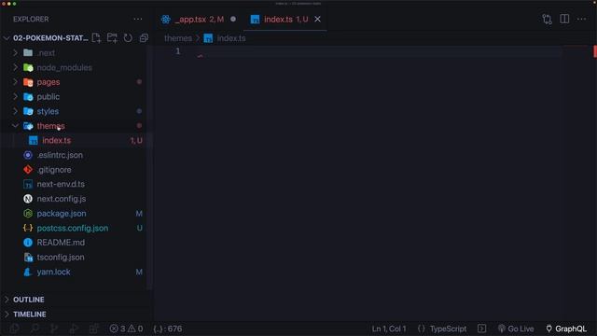Click the {..}: 676 status item

pyautogui.click(x=168, y=329)
